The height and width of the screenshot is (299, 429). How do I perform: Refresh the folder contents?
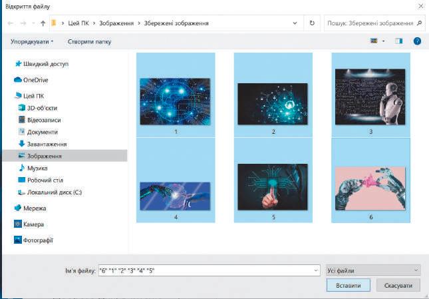pyautogui.click(x=312, y=23)
